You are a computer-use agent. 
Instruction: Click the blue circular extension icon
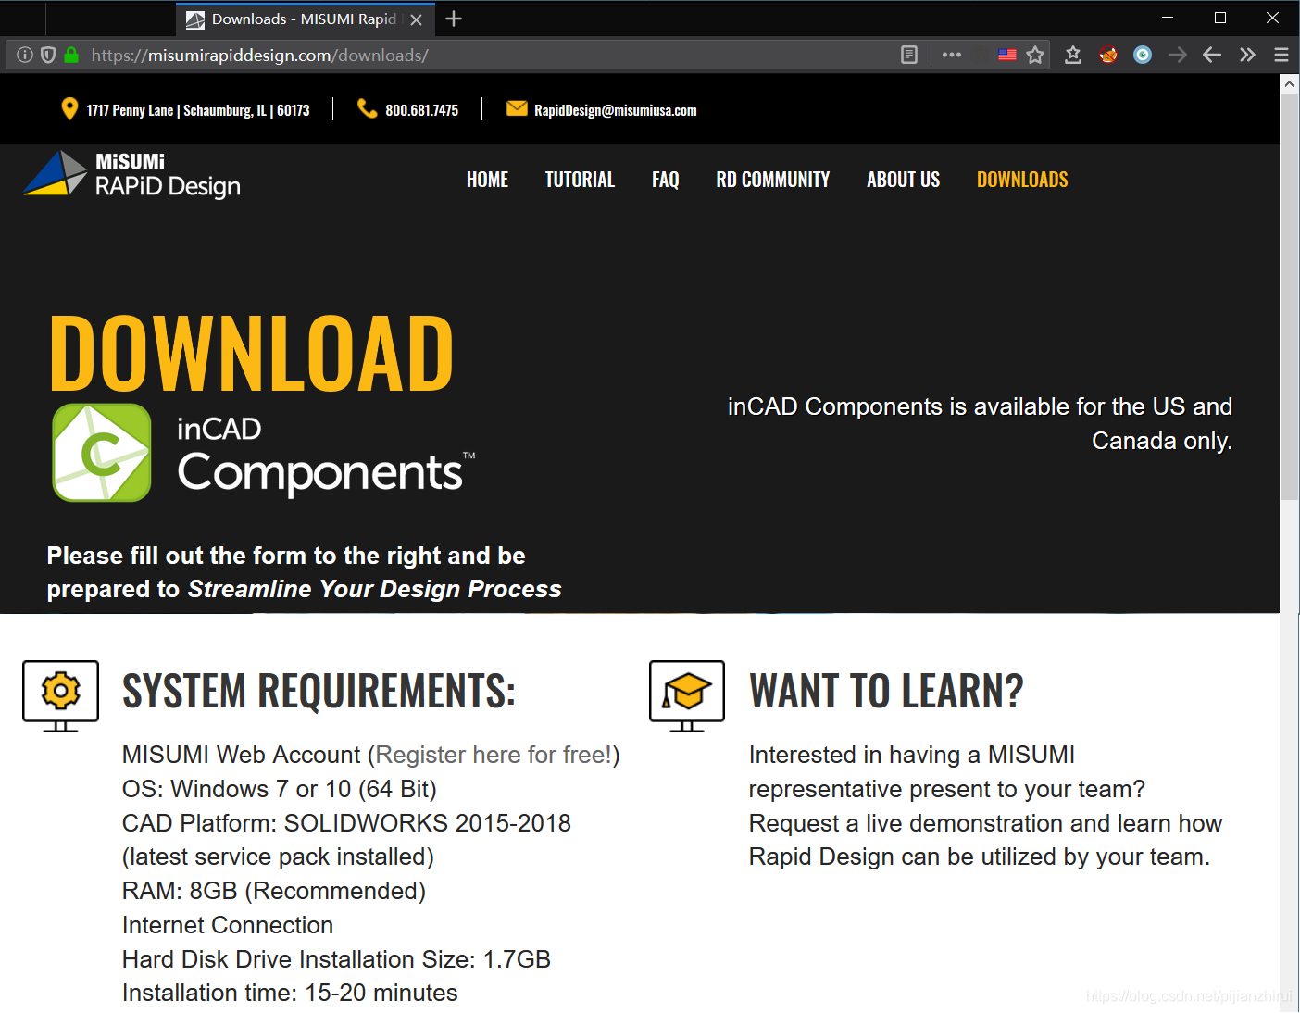pos(1143,55)
